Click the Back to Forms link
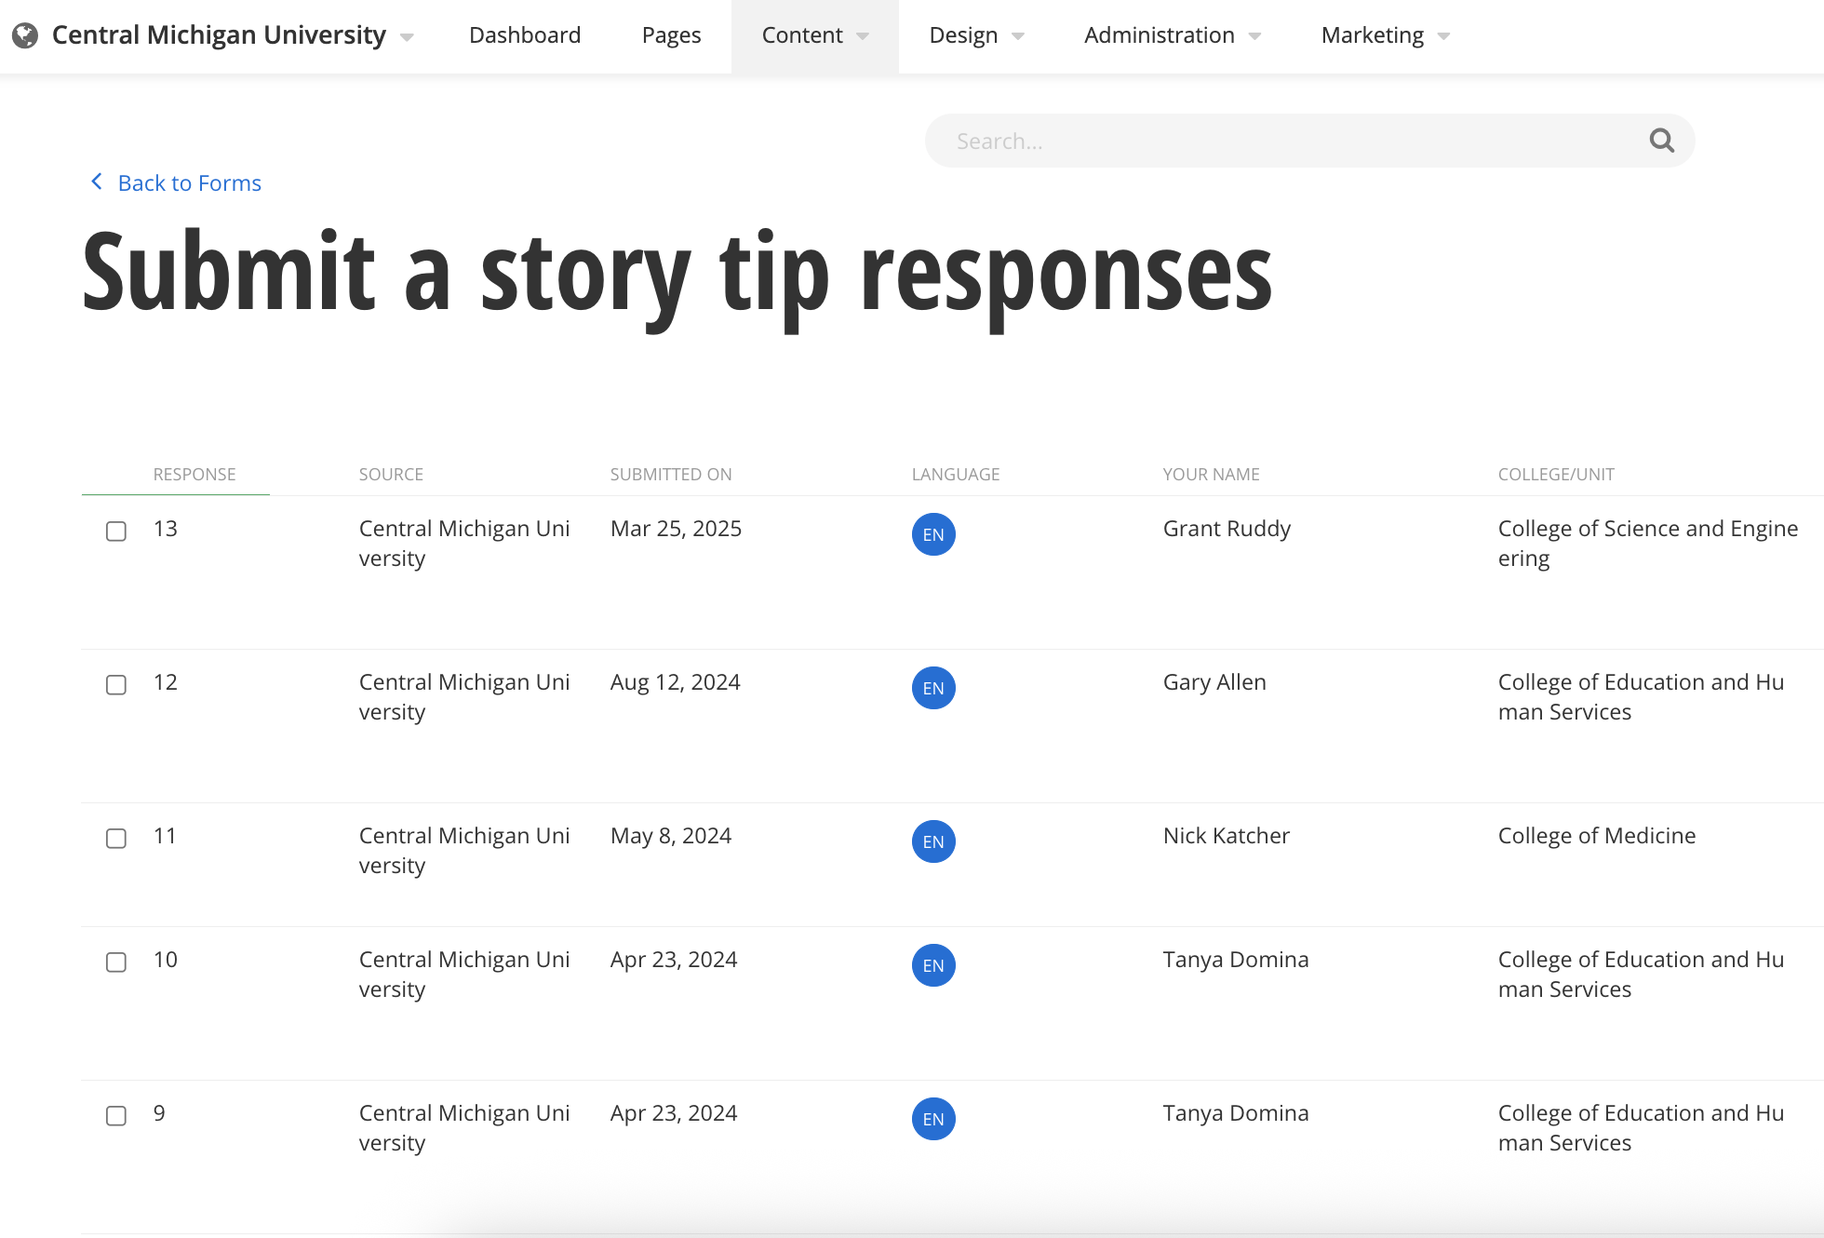 pyautogui.click(x=189, y=182)
